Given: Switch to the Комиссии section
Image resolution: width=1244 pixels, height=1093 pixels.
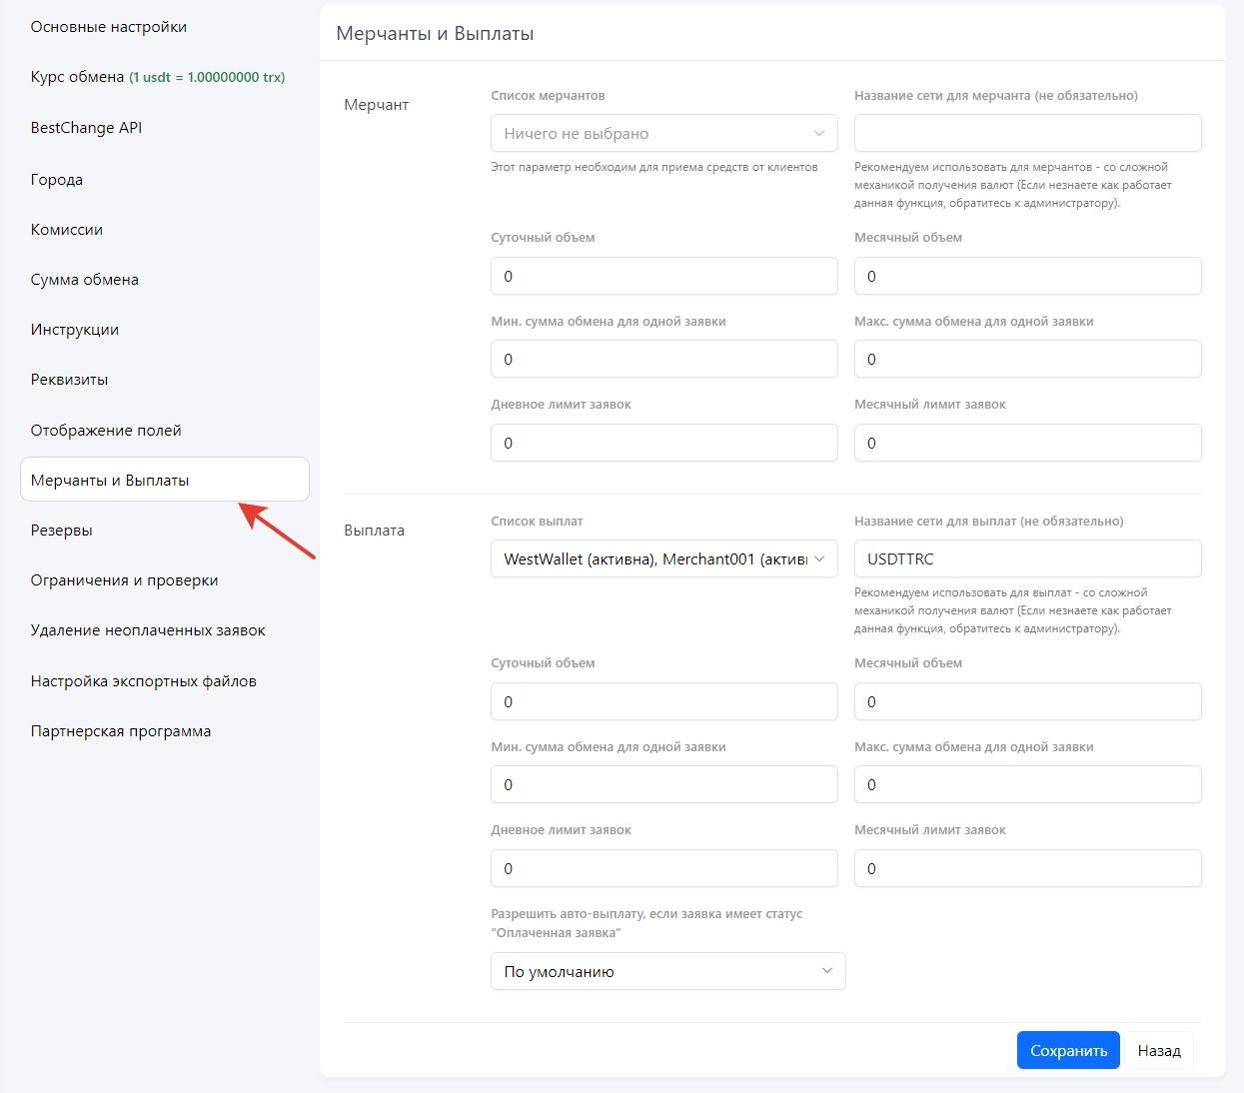Looking at the screenshot, I should (x=67, y=230).
